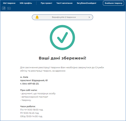Click the green checkmark success icon

[x=62, y=37]
